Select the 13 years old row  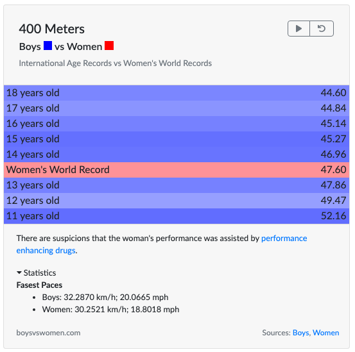[177, 185]
